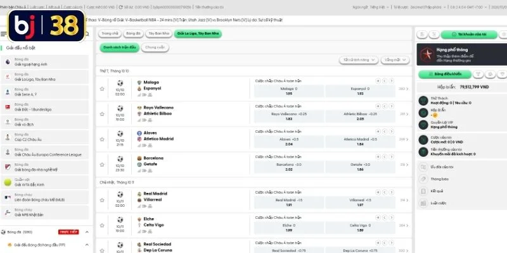Click the trophy icon next to Bảng điều khiển
507x253 pixels.
pos(478,74)
